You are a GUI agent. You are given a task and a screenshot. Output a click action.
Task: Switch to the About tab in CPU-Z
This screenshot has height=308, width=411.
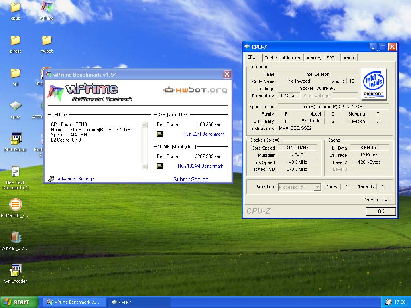349,58
